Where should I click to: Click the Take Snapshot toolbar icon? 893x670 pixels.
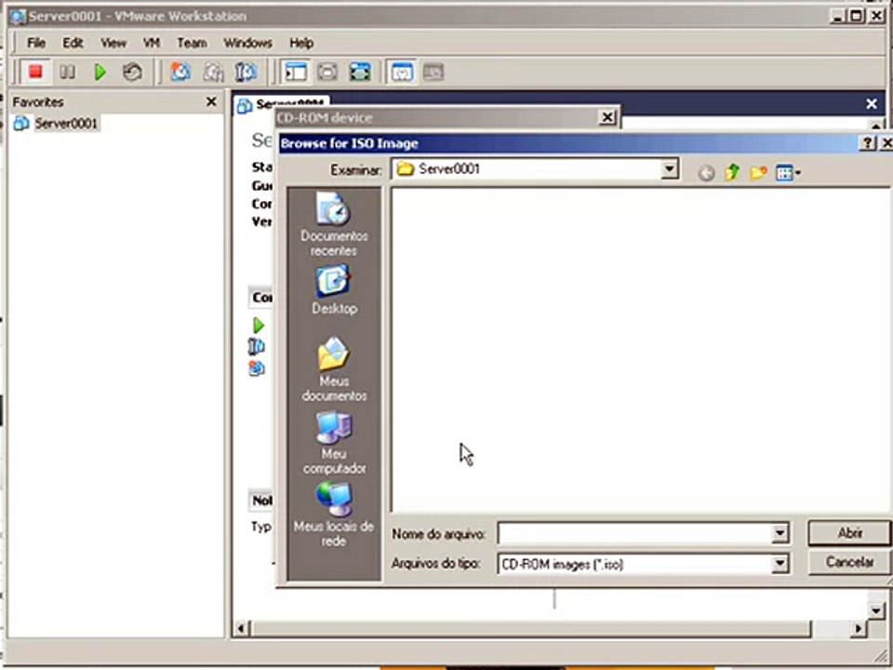tap(180, 72)
